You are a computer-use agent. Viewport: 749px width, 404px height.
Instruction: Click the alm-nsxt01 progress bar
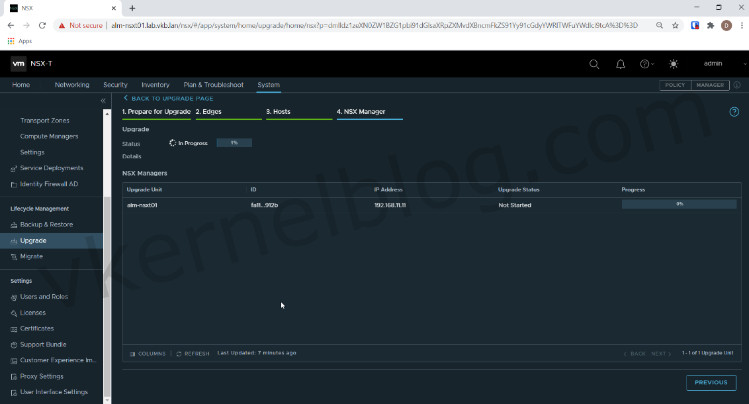[x=678, y=204]
